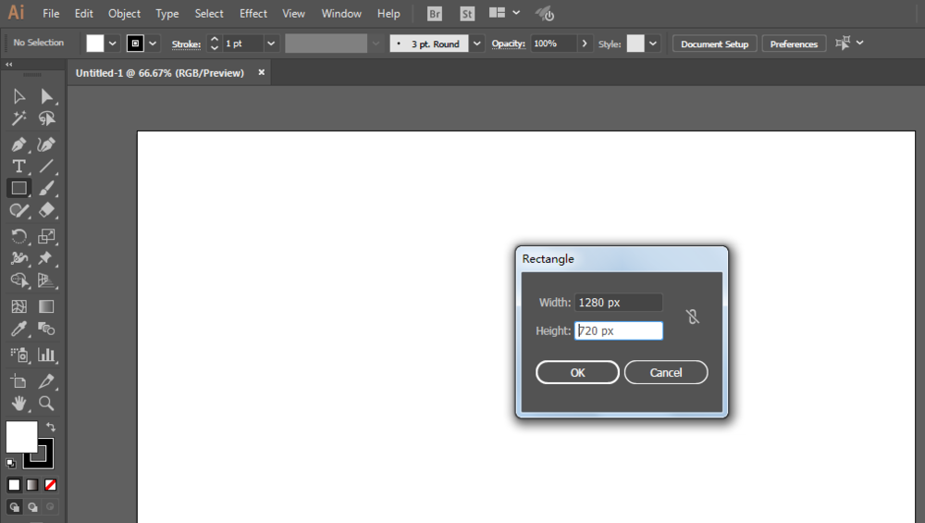
Task: Expand the 3 pt. Round brush dropdown
Action: coord(476,44)
